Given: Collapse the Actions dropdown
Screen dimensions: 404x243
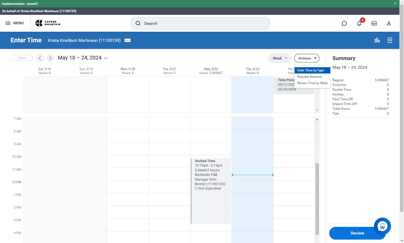Looking at the screenshot, I should (x=307, y=58).
